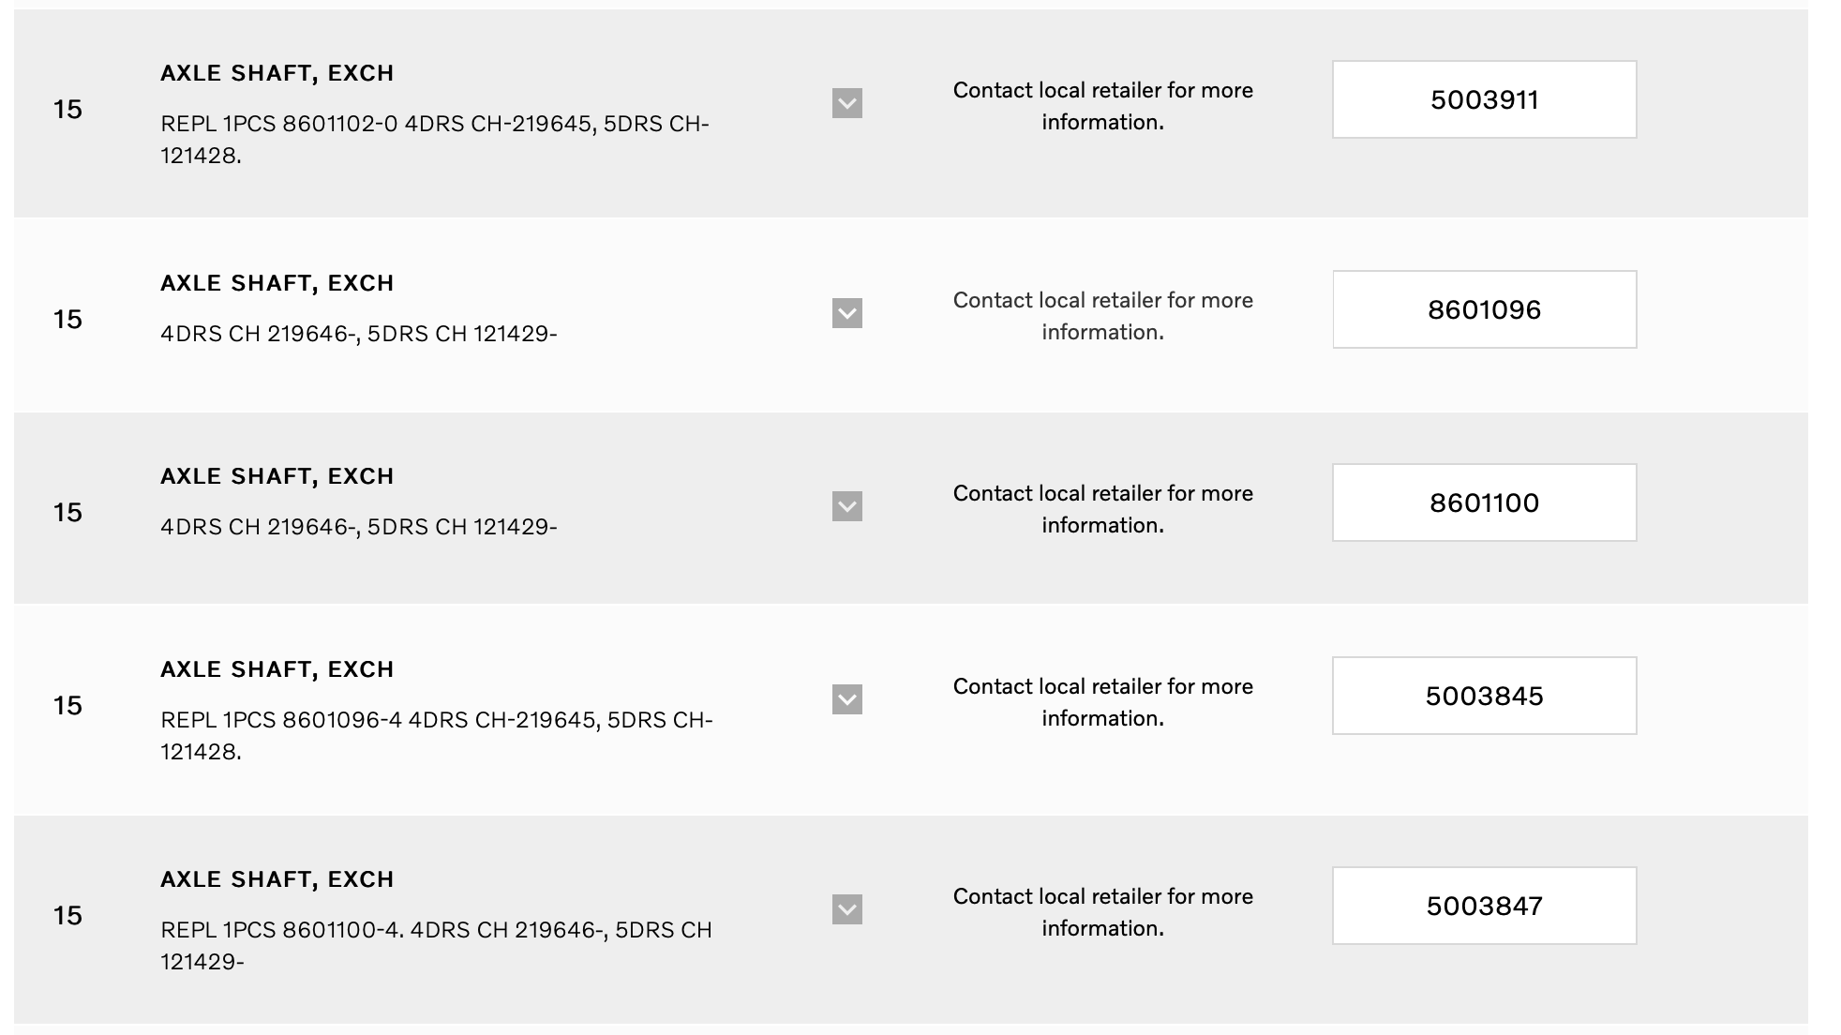Click the AXLE SHAFT heading in 8601100 row
This screenshot has height=1035, width=1841.
(x=277, y=476)
